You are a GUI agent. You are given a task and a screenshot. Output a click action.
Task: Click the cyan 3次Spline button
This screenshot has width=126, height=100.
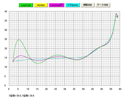pos(73,5)
